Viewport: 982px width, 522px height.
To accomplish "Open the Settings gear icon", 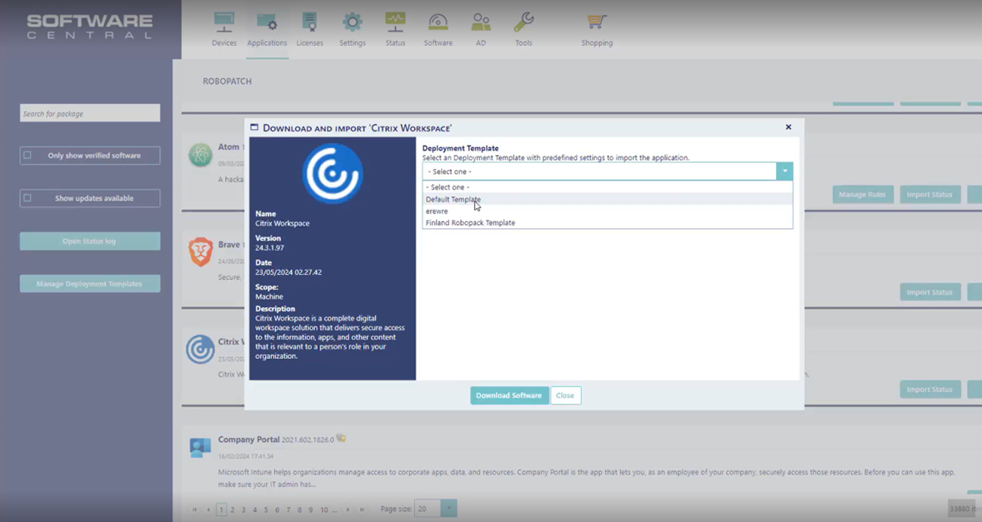I will click(x=352, y=22).
